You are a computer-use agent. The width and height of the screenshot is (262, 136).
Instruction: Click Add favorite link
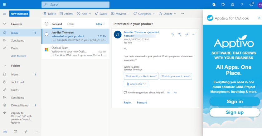click(18, 56)
